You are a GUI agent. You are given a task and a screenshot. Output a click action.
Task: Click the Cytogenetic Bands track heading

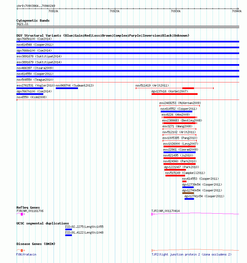tap(33, 21)
